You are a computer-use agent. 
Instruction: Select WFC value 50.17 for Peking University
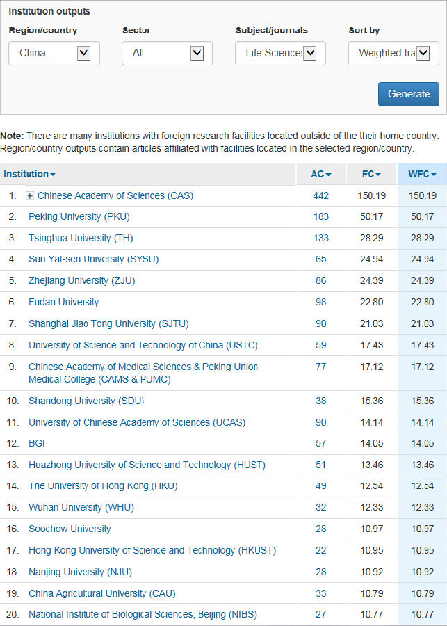[x=422, y=217]
